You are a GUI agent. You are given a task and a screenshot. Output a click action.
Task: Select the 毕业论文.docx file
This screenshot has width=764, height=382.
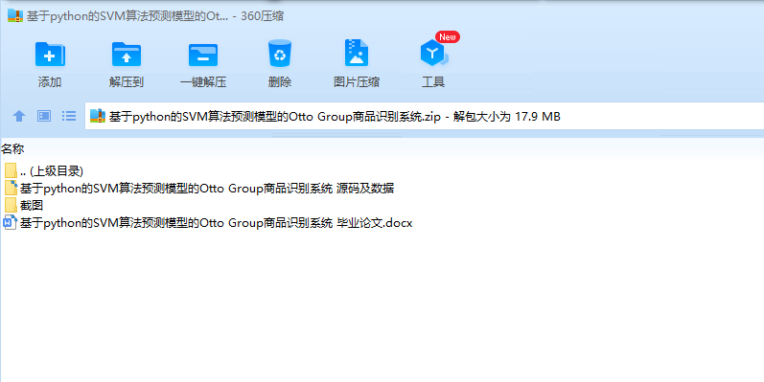click(208, 223)
